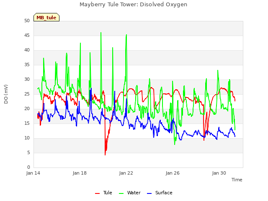Click the red Tule legend swatch

coord(98,193)
